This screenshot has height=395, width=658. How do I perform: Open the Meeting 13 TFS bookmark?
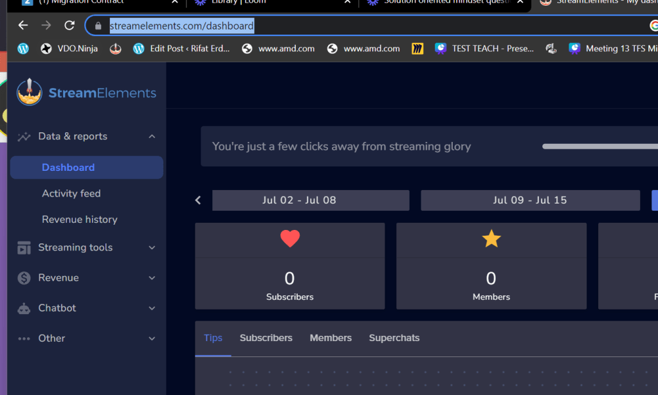click(x=613, y=49)
